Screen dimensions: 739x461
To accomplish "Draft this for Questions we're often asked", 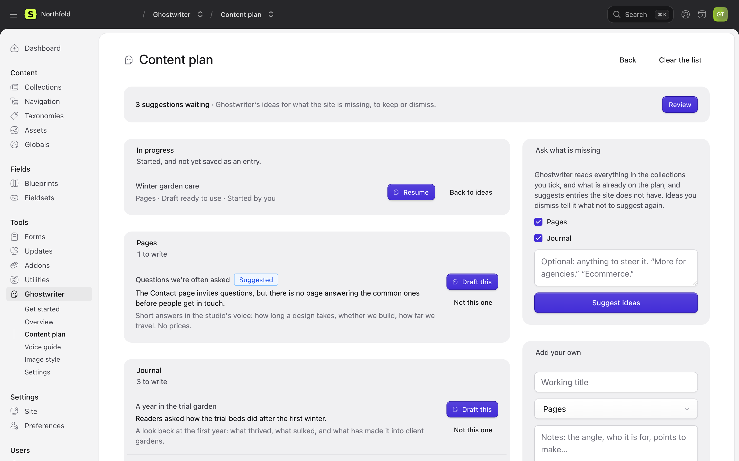I will click(472, 282).
